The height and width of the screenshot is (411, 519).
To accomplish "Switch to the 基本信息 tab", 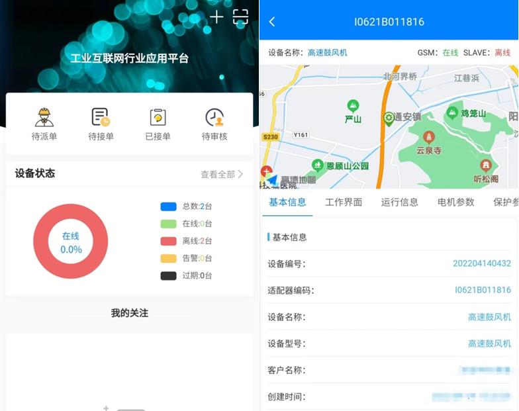I will point(287,203).
